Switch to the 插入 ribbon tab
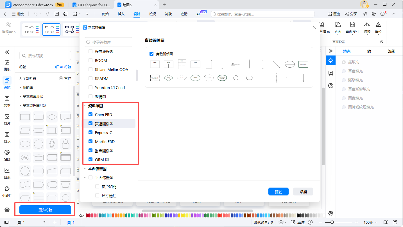 pyautogui.click(x=121, y=14)
